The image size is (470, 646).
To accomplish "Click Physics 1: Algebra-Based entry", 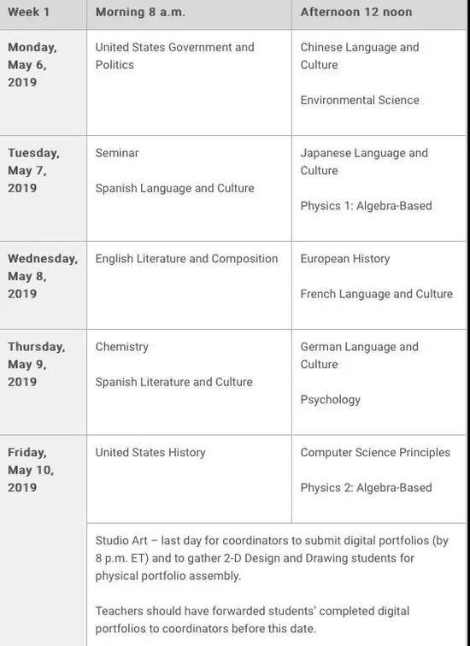I will (x=367, y=206).
